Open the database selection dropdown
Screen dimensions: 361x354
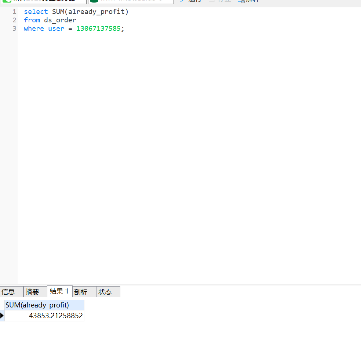point(131,1)
